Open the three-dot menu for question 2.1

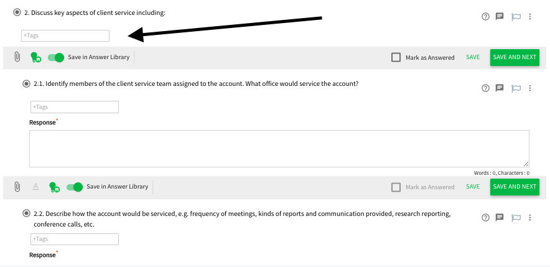click(x=530, y=88)
